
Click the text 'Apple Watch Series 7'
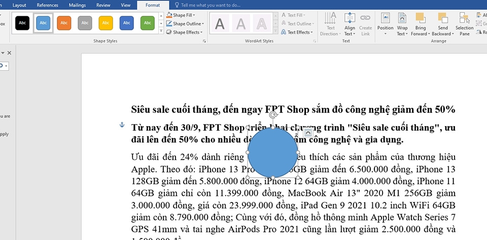point(413,217)
